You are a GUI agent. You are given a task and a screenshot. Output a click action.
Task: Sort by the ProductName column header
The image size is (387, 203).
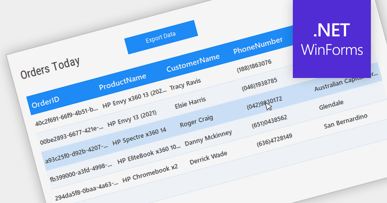coord(123,82)
